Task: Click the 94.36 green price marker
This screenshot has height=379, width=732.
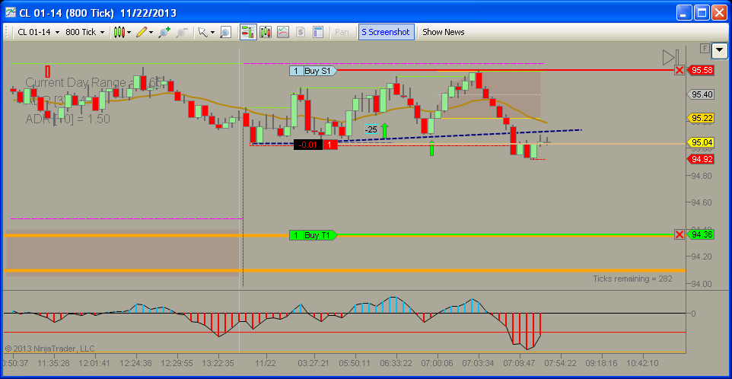Action: [702, 234]
